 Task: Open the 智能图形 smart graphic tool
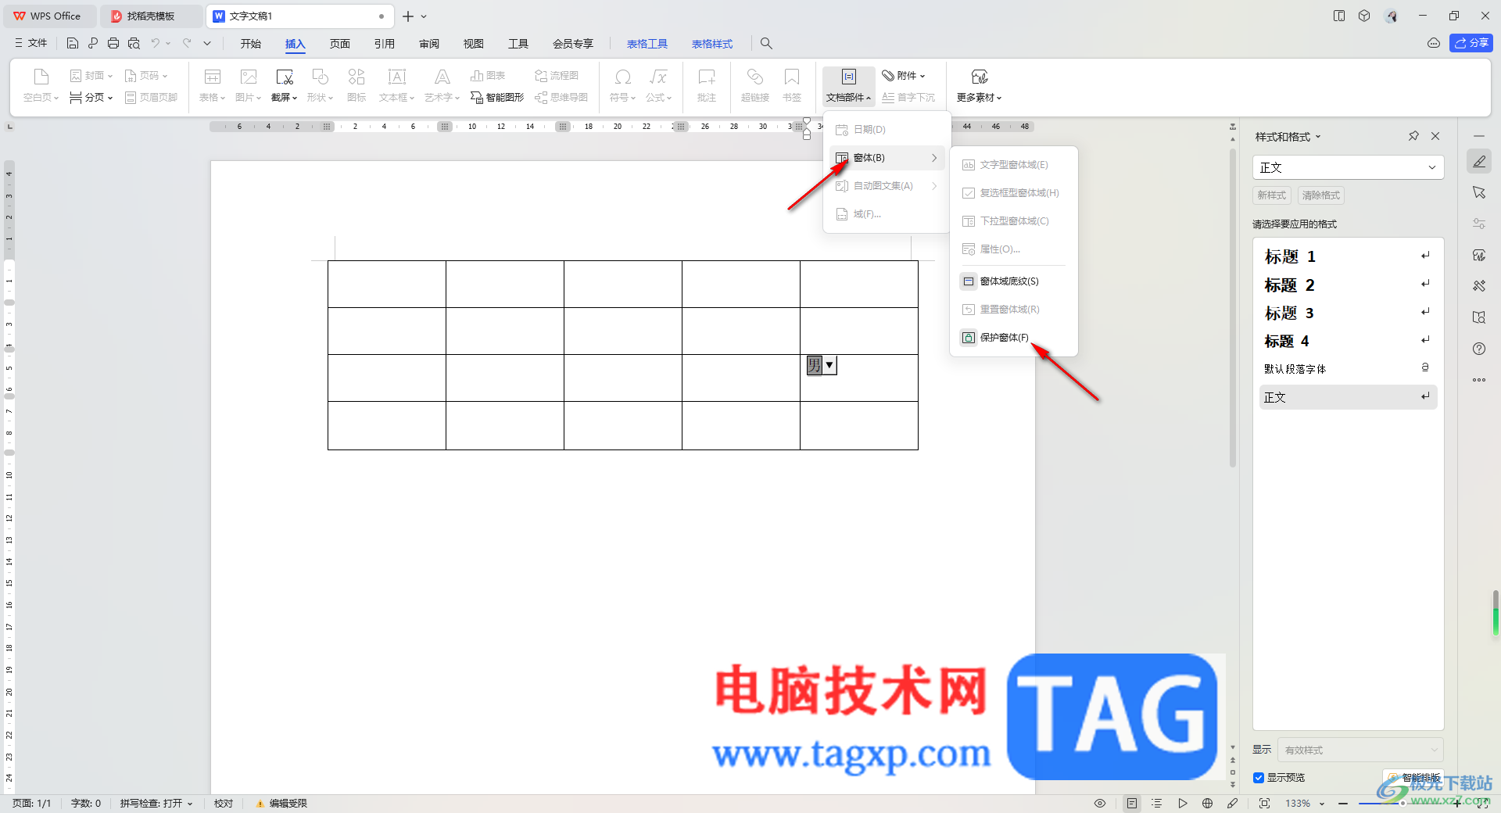coord(497,98)
